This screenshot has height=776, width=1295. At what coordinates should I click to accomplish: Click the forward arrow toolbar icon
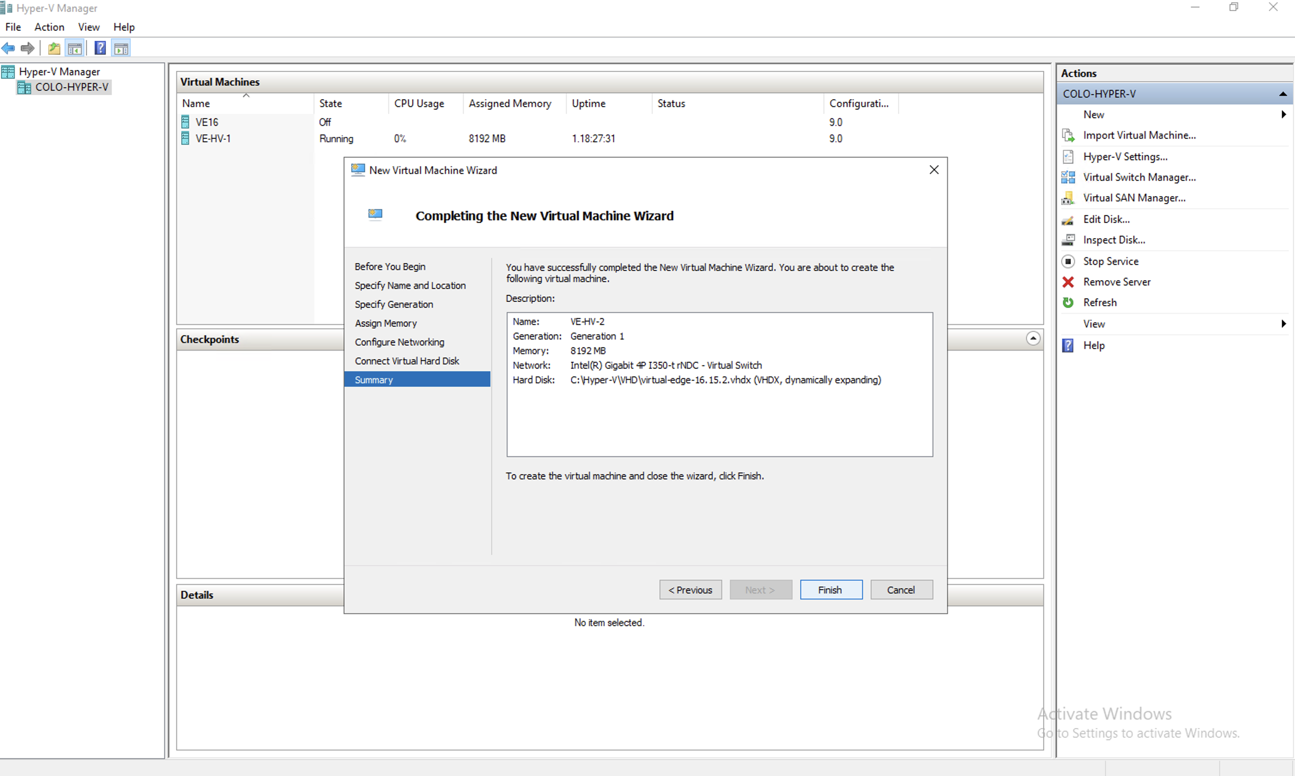coord(27,48)
